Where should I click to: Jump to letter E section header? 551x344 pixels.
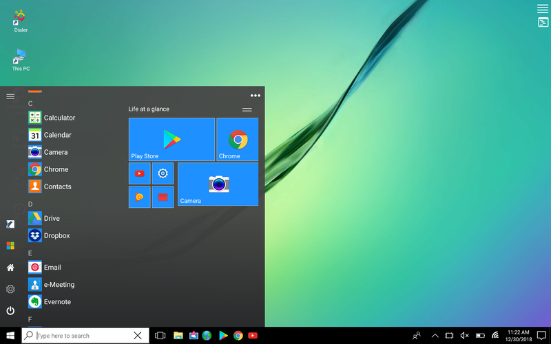[30, 253]
